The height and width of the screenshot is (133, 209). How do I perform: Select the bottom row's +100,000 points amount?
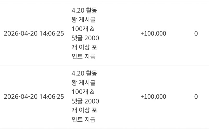click(x=153, y=97)
